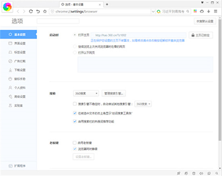
Task: Open 扩展程序 at the sidebar bottom
Action: pos(19,166)
